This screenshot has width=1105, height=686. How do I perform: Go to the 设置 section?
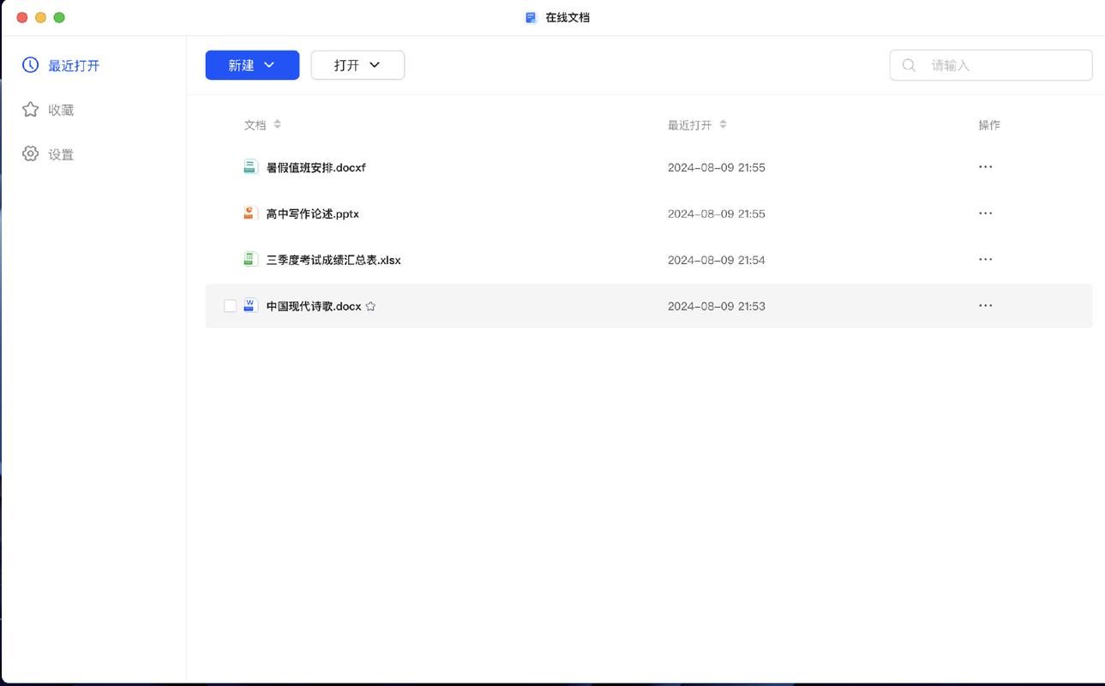pyautogui.click(x=61, y=154)
